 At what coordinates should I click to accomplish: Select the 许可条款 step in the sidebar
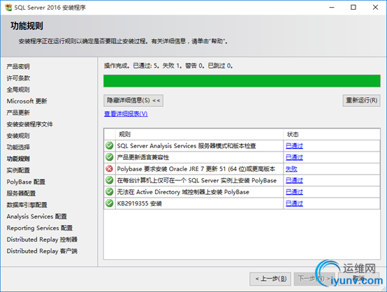(x=18, y=78)
